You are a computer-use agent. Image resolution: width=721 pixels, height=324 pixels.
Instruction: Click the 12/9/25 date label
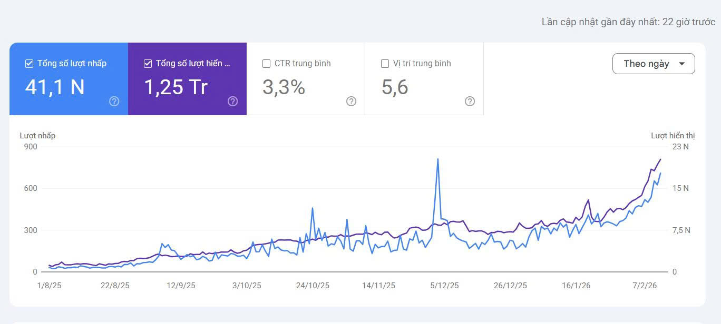point(181,286)
